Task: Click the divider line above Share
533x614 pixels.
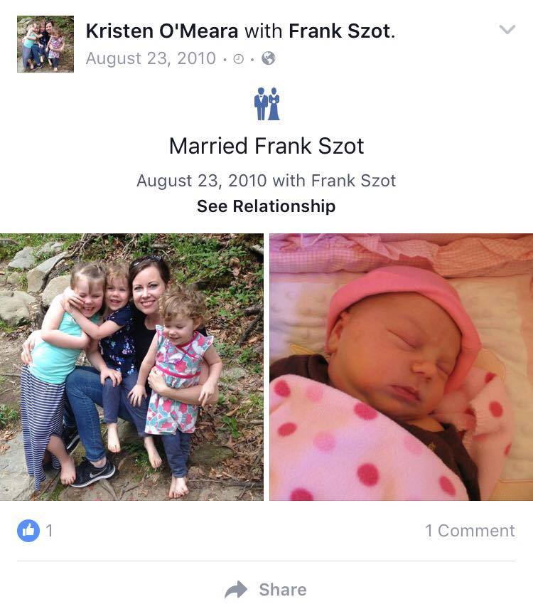Action: click(266, 561)
